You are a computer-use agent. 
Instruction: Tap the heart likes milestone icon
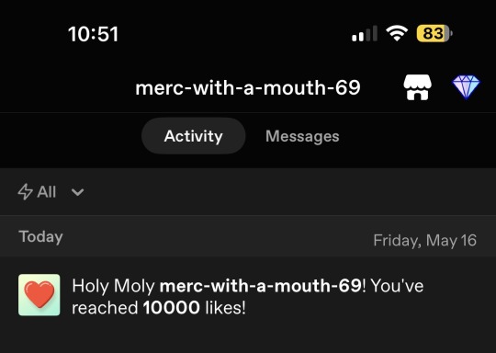coord(39,295)
